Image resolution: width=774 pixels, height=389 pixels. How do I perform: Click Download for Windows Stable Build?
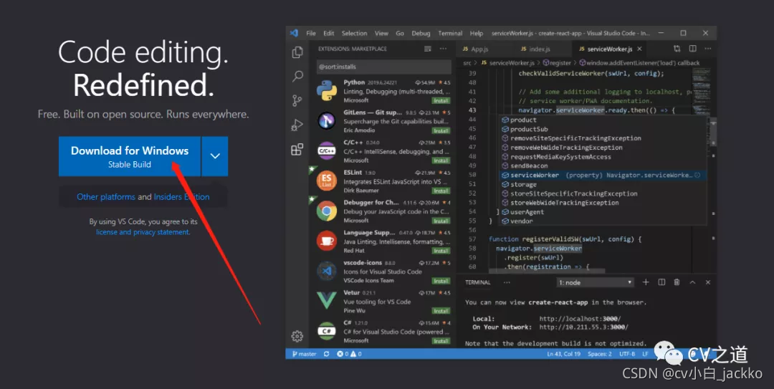point(129,156)
